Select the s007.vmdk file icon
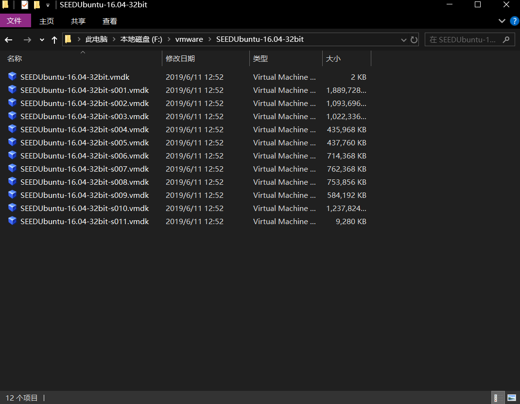The height and width of the screenshot is (404, 520). 12,169
